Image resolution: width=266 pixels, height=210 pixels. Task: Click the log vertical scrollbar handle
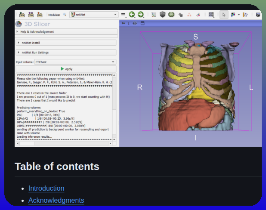[x=114, y=93]
